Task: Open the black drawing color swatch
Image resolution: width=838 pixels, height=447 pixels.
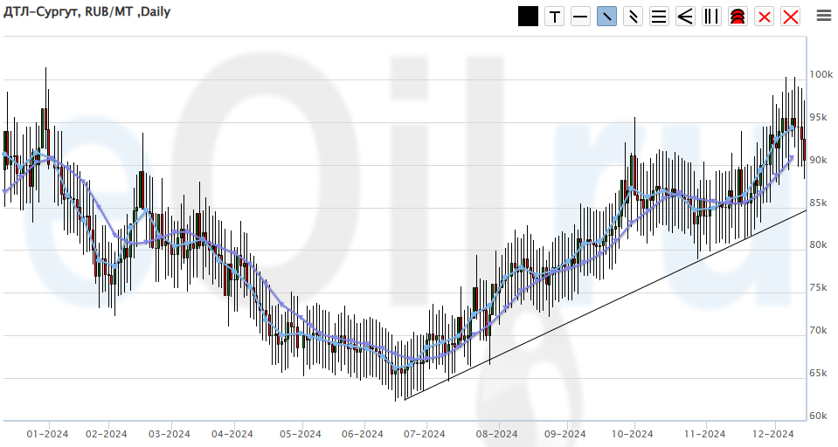Action: (x=528, y=17)
